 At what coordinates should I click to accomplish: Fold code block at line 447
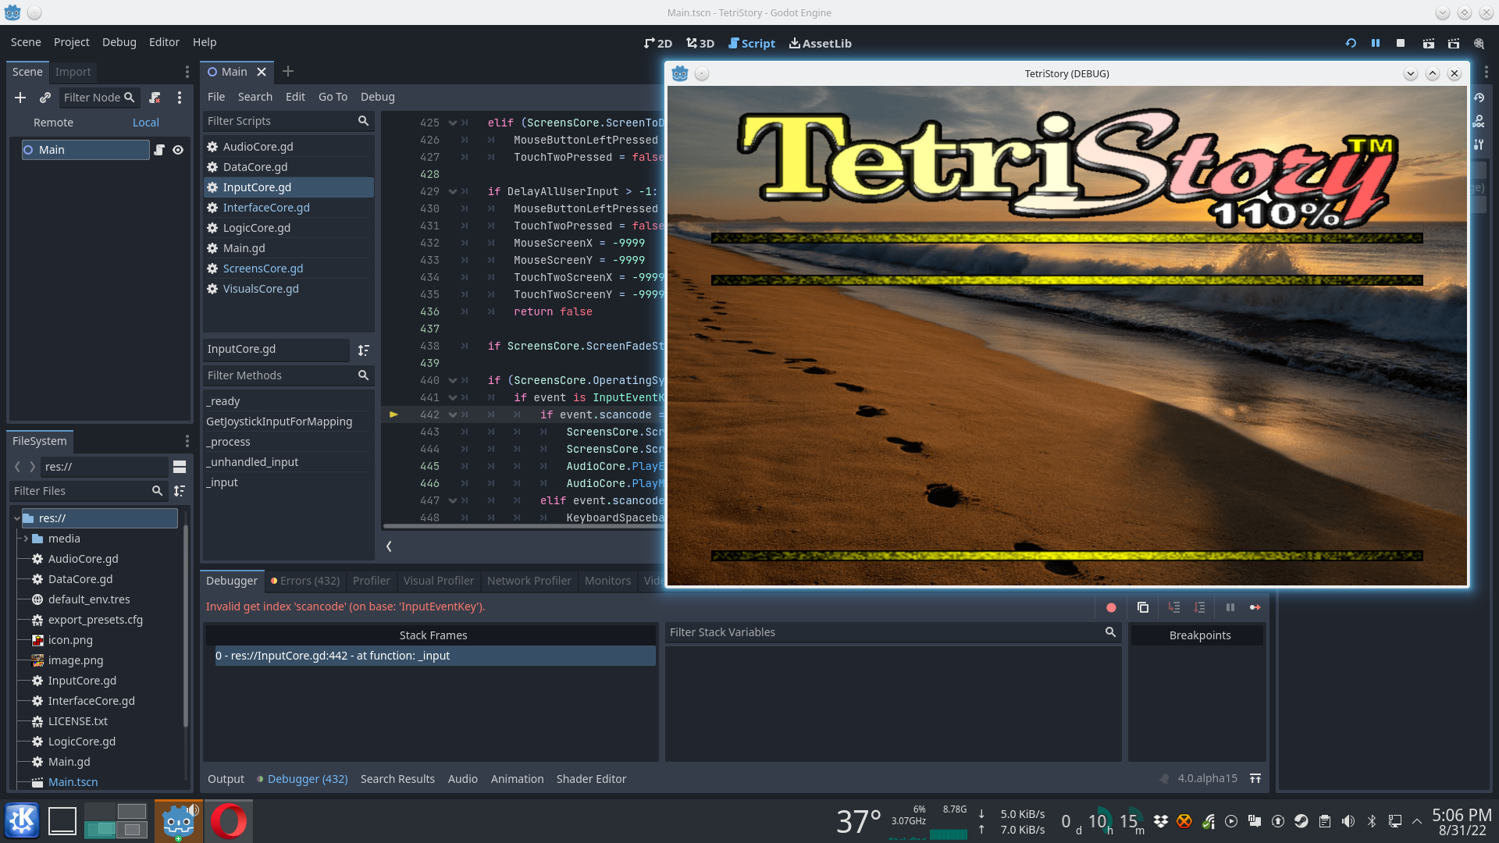[x=452, y=501]
